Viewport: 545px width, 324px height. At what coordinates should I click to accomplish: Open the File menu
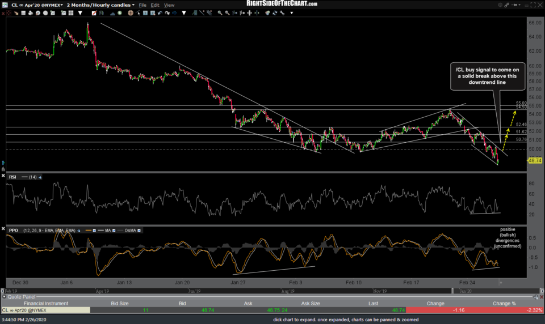(x=142, y=4)
